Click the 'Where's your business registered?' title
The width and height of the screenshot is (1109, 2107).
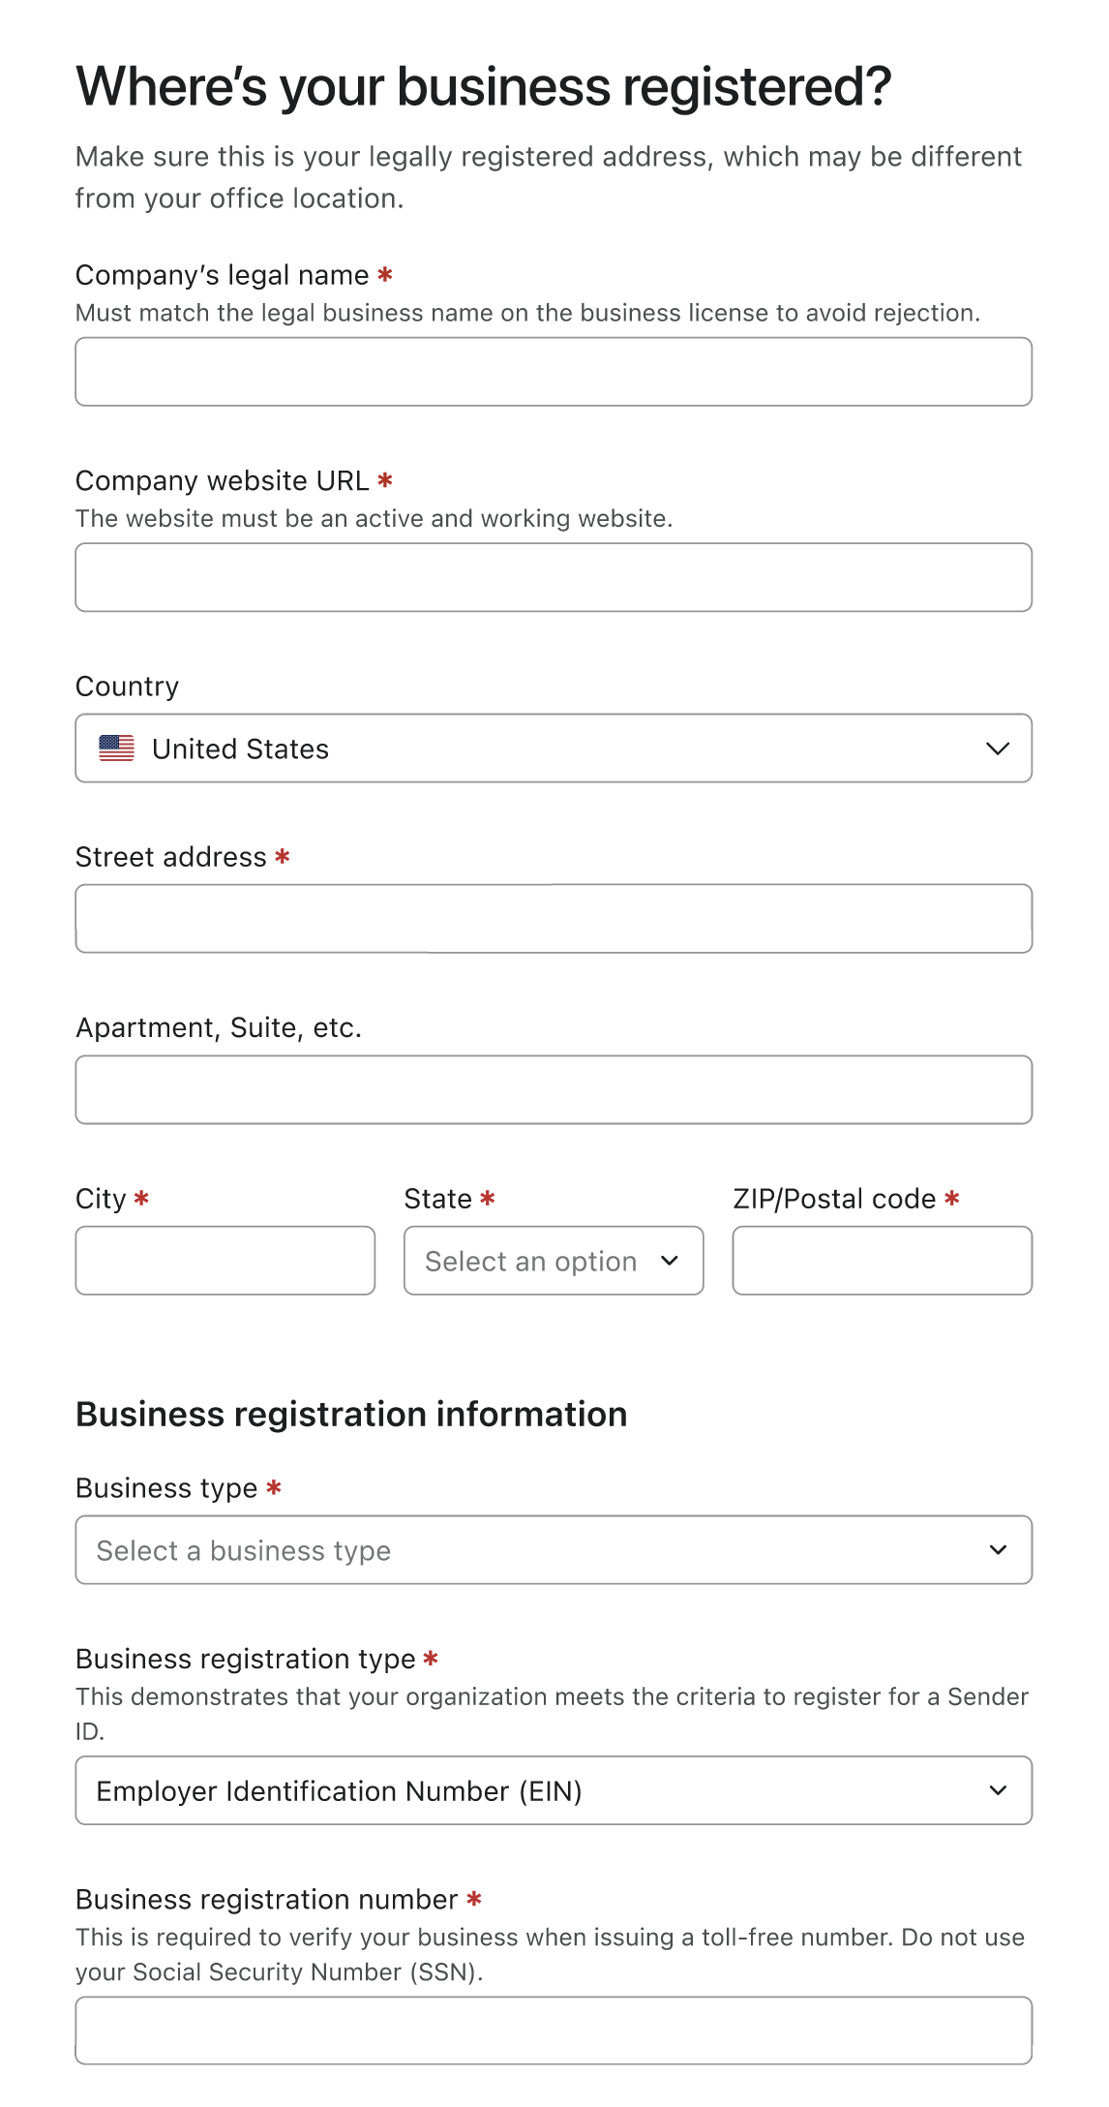(x=483, y=87)
